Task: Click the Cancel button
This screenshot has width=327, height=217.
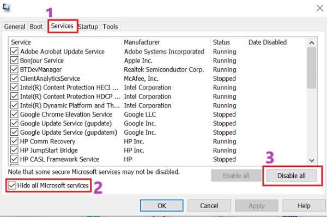Action: coord(209,206)
